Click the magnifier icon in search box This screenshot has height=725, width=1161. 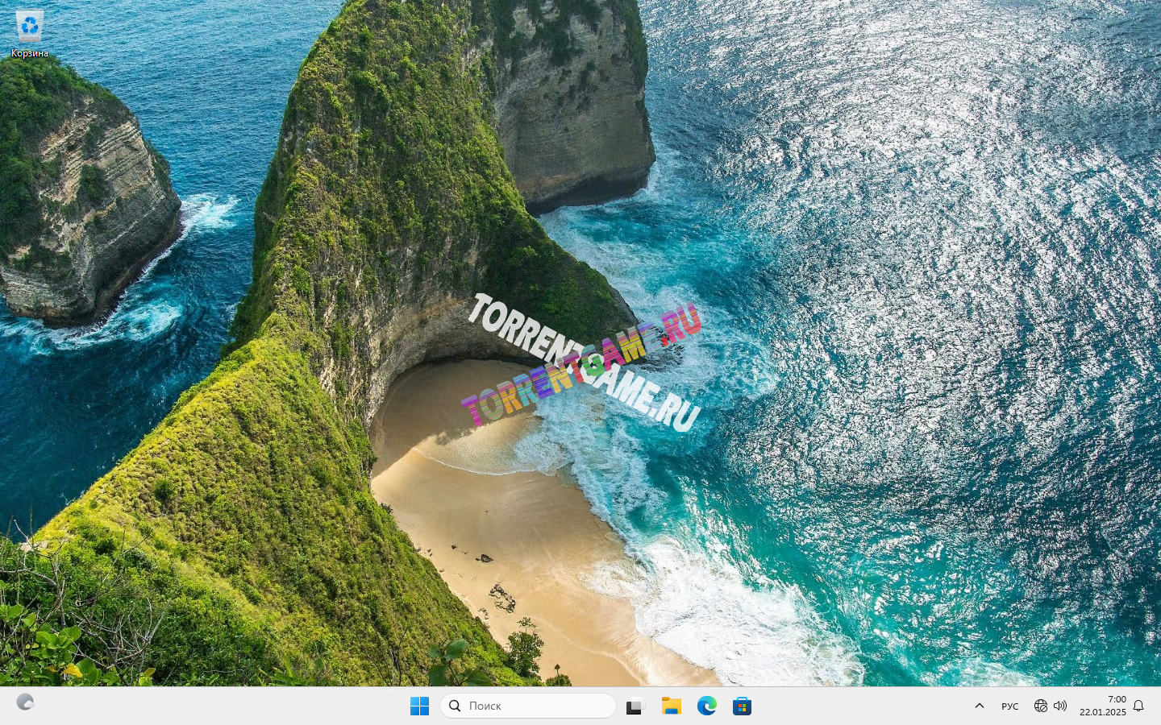point(455,706)
